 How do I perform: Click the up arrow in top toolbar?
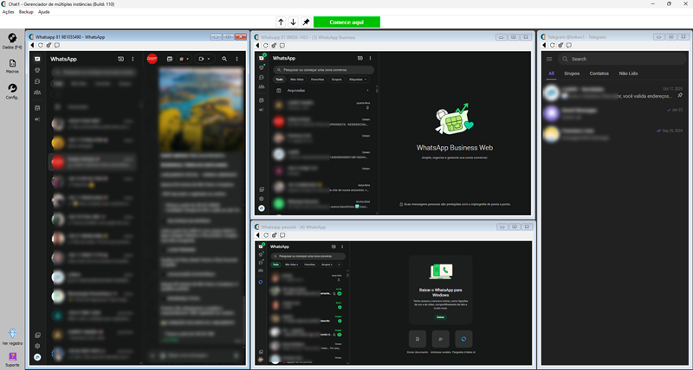pos(281,22)
